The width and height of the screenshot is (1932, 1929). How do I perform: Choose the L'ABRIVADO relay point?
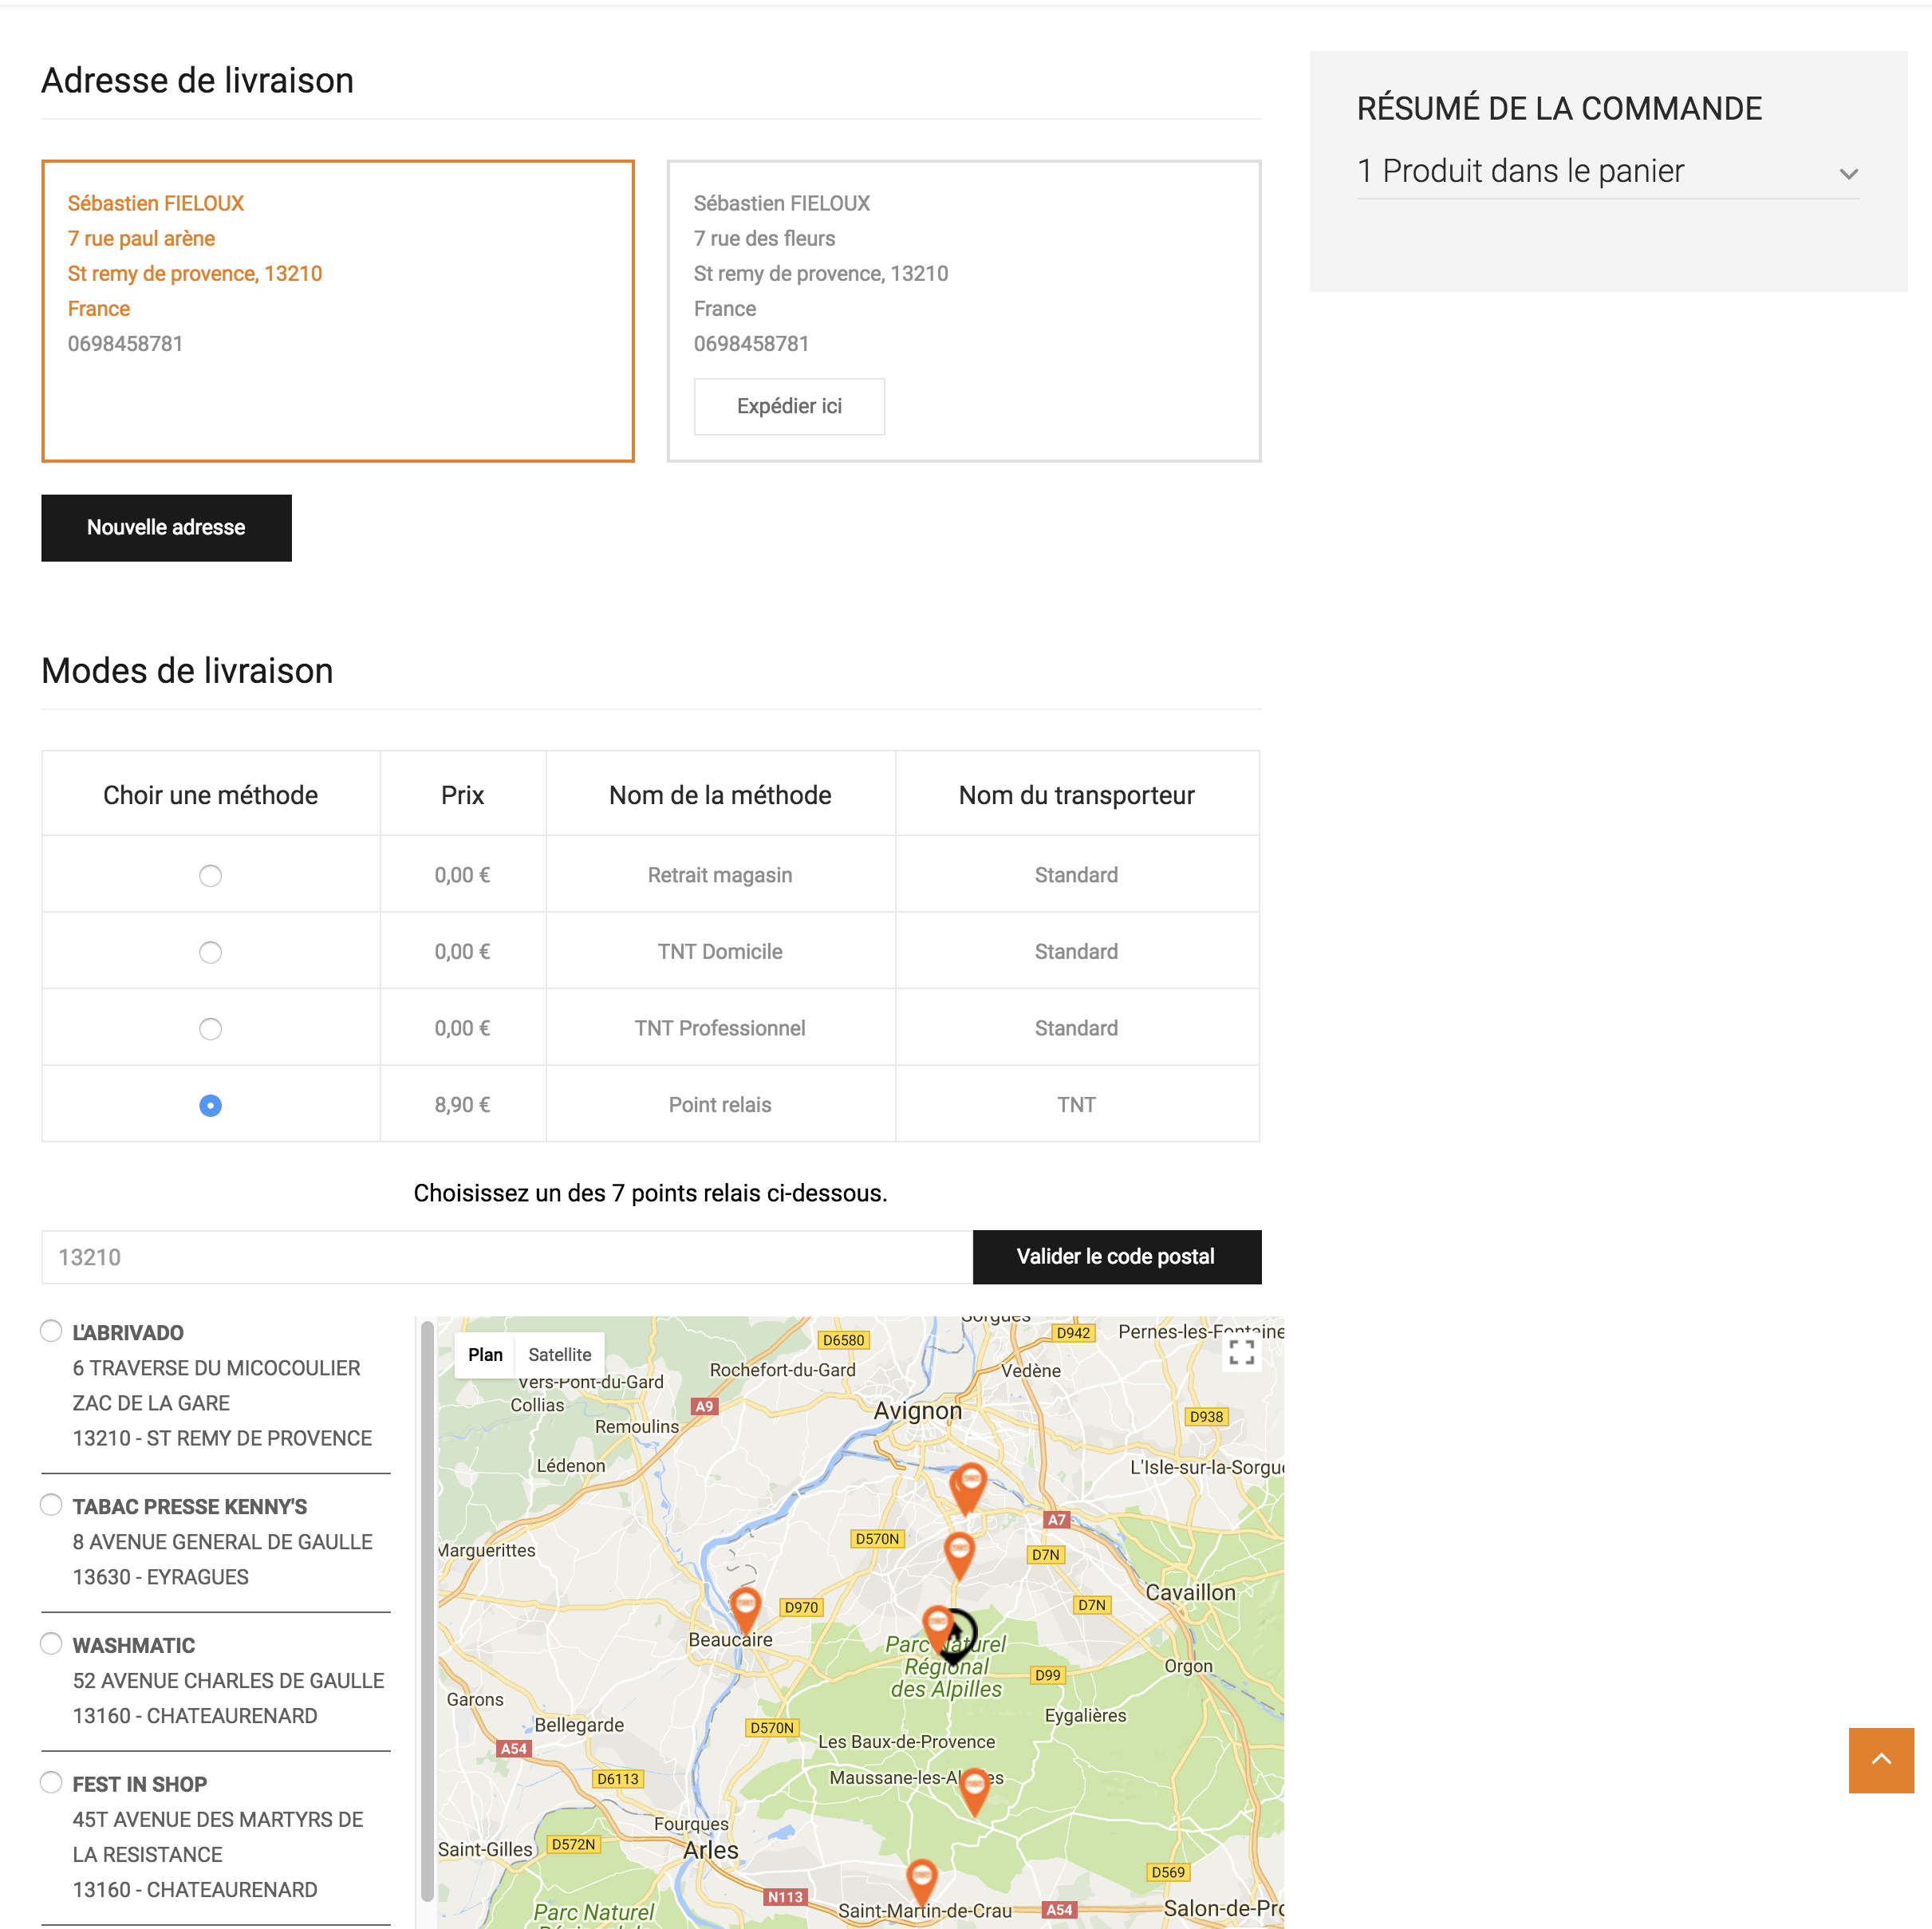51,1331
